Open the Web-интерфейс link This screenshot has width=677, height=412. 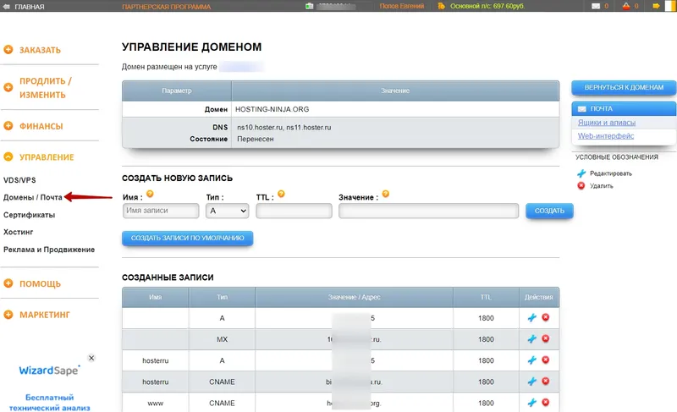tap(606, 136)
